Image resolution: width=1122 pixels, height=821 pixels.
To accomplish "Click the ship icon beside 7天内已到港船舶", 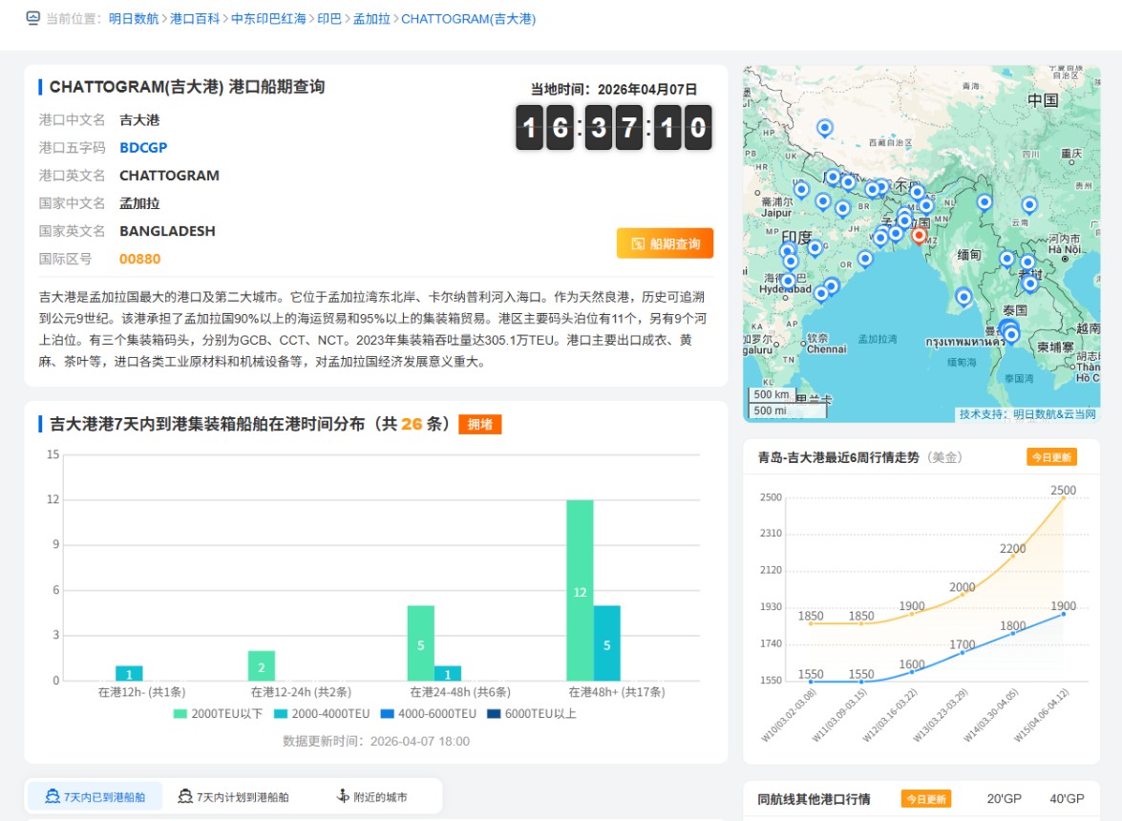I will 50,796.
